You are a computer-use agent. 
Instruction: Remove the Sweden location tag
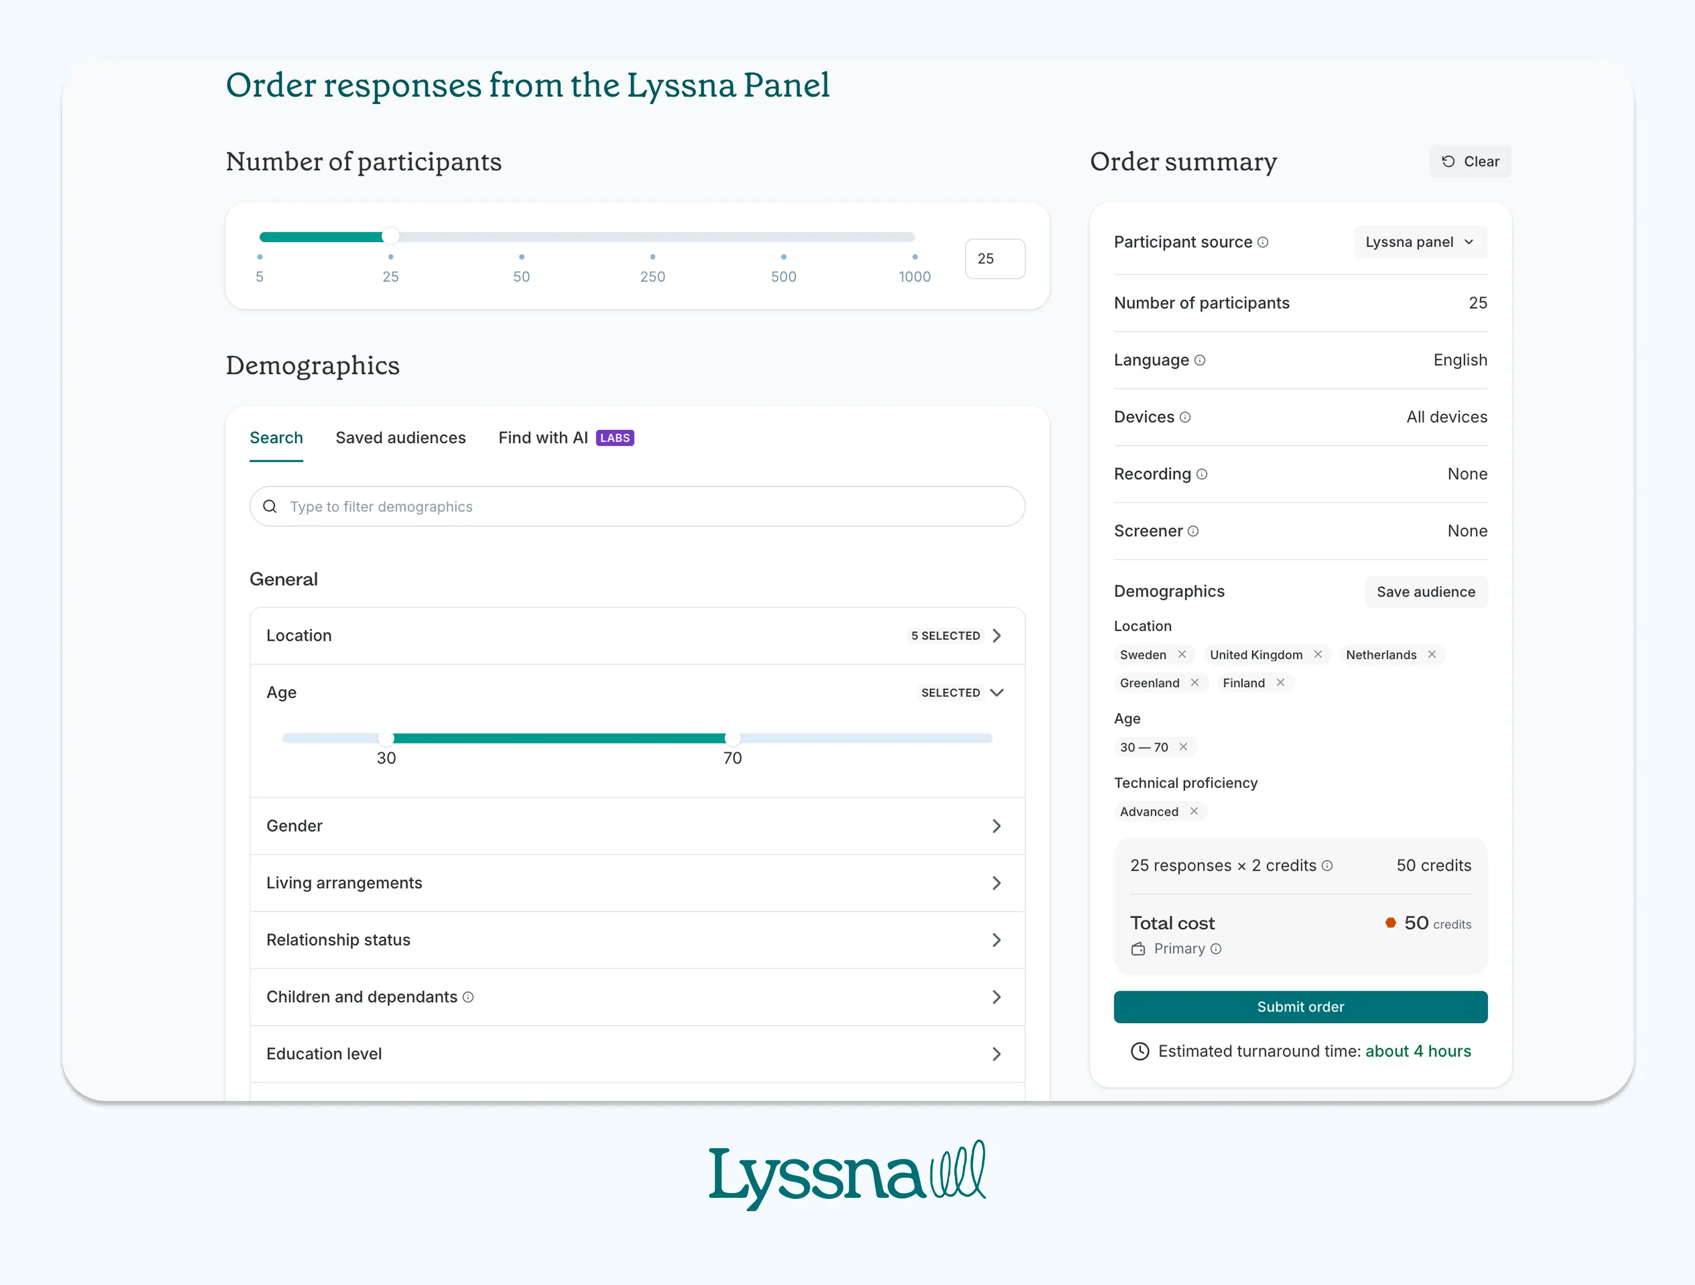click(x=1182, y=654)
